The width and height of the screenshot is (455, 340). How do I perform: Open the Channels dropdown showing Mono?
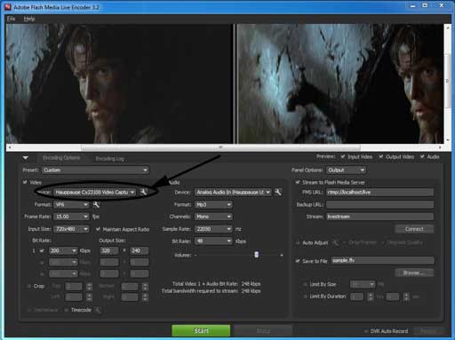coord(213,217)
